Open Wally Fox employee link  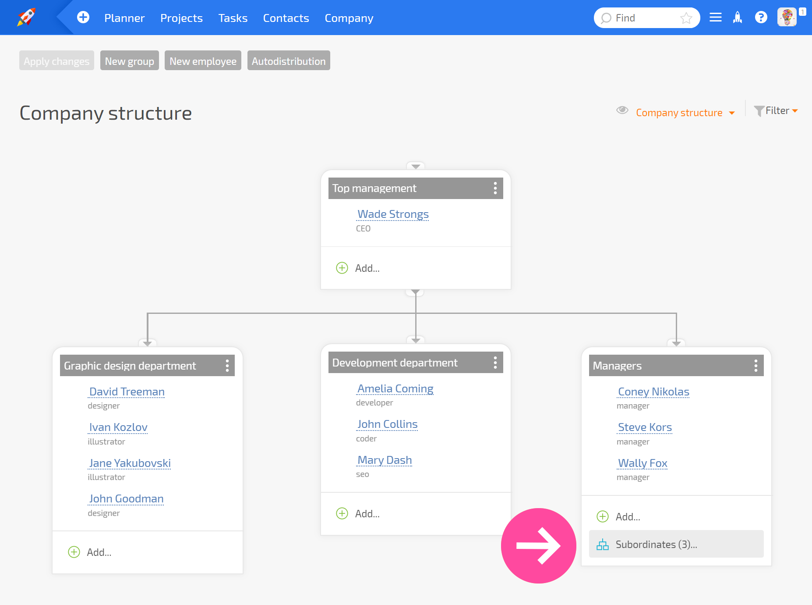(x=643, y=463)
